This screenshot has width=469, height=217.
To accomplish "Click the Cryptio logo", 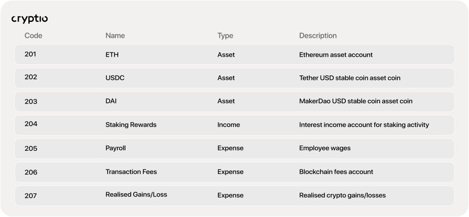I will click(x=29, y=19).
